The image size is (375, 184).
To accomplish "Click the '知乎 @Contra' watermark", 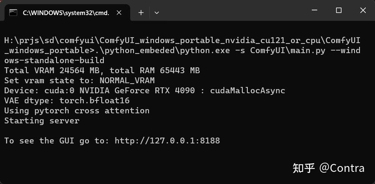I will pos(328,168).
